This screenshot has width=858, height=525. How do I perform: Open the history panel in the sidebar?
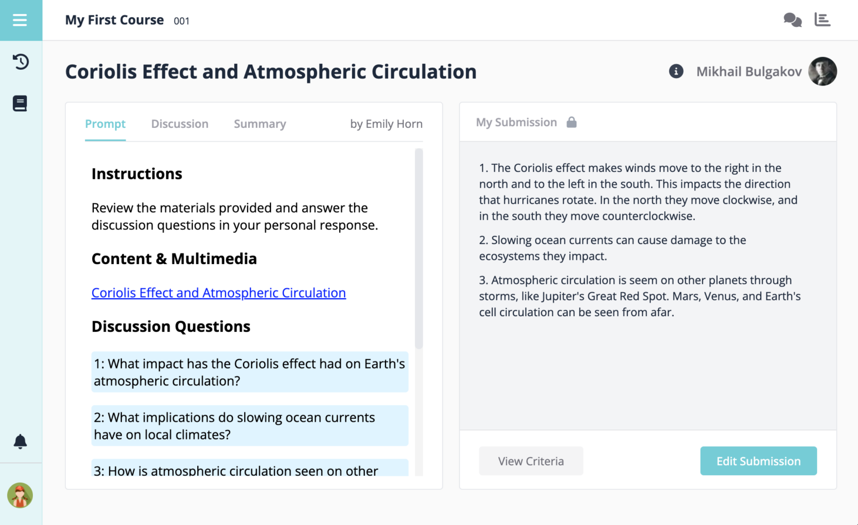pyautogui.click(x=21, y=61)
